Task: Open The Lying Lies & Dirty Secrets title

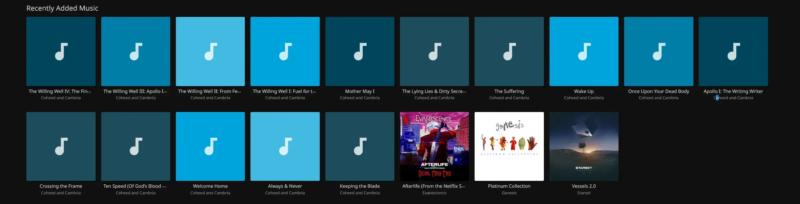Action: click(434, 91)
